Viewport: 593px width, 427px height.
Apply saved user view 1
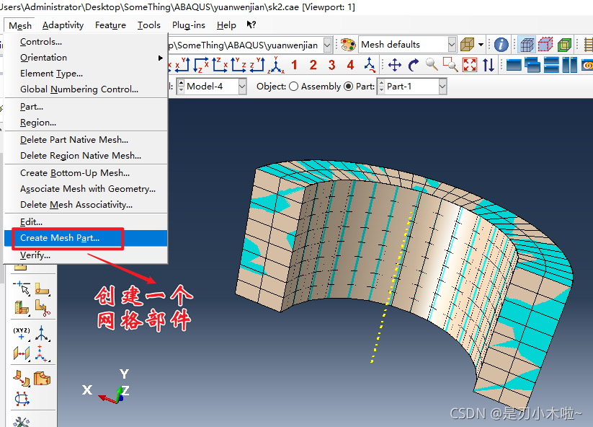pyautogui.click(x=294, y=65)
